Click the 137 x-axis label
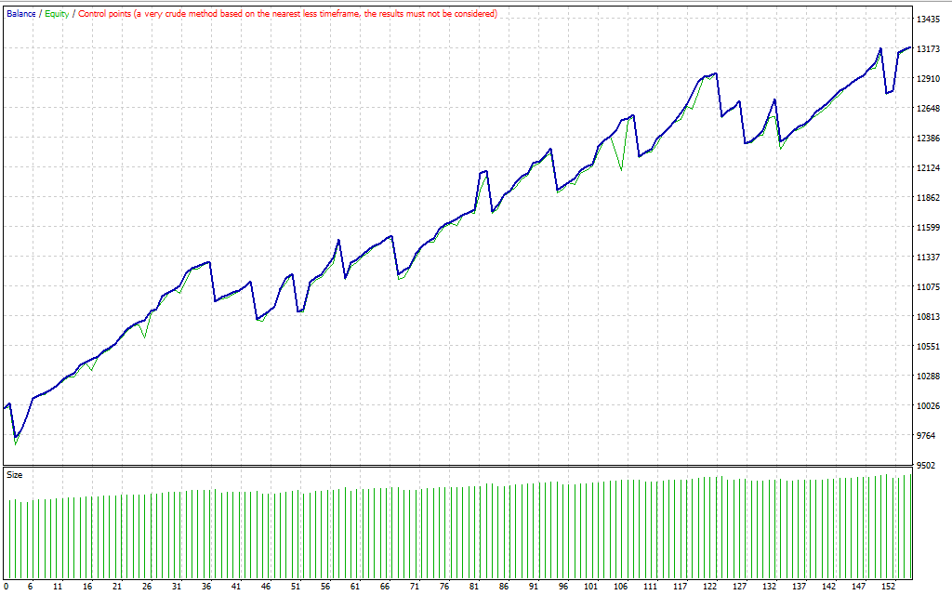The height and width of the screenshot is (595, 952). (x=799, y=587)
